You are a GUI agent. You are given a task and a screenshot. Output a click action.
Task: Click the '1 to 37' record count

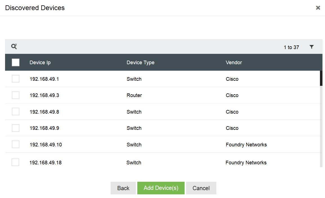pos(292,47)
